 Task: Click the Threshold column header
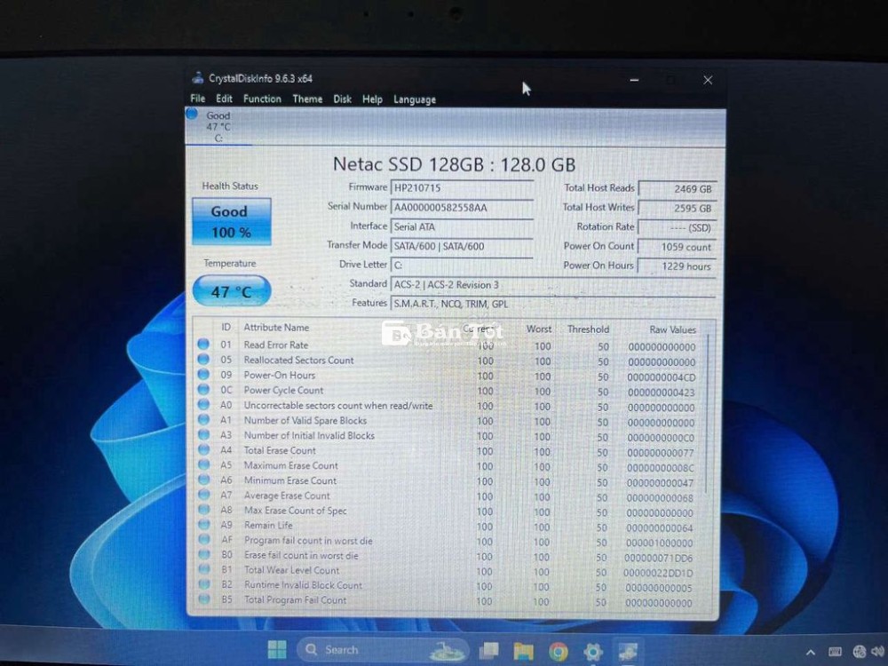[x=589, y=329]
